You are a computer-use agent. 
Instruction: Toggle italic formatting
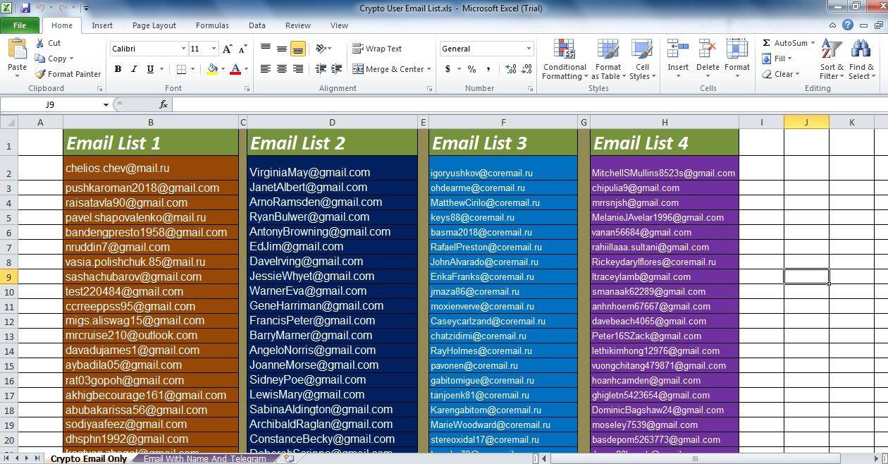point(132,69)
